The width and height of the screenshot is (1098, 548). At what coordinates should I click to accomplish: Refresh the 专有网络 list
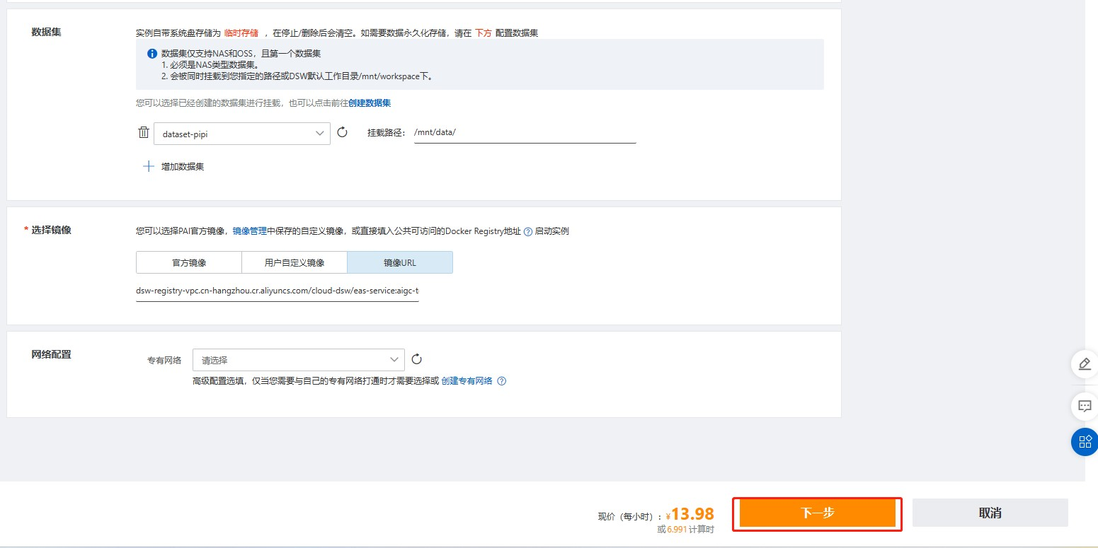pyautogui.click(x=416, y=359)
